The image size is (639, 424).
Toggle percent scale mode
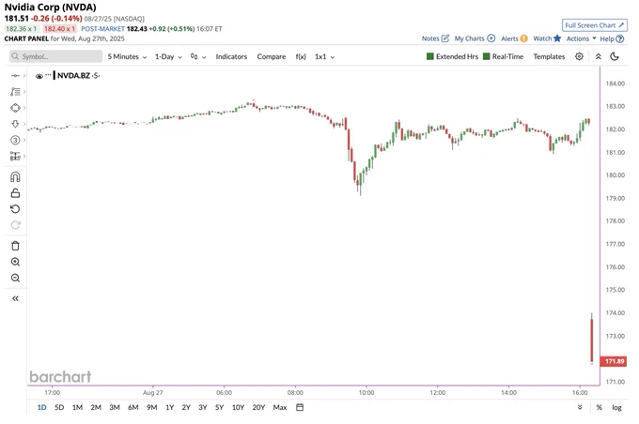point(600,407)
